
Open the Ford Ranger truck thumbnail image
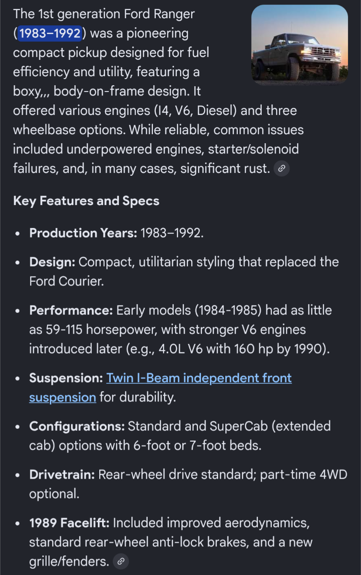(300, 45)
